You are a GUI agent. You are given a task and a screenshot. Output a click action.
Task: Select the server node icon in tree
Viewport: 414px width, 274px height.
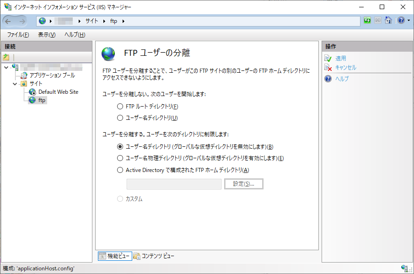coord(15,67)
